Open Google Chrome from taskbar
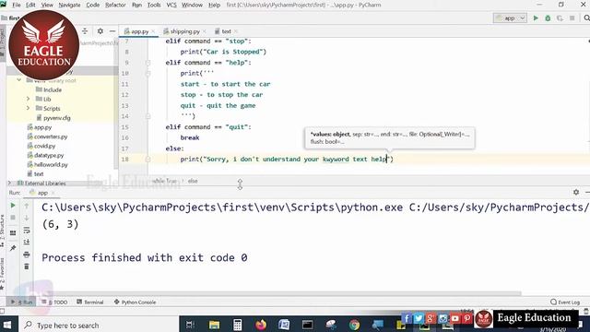The height and width of the screenshot is (332, 590). click(354, 325)
